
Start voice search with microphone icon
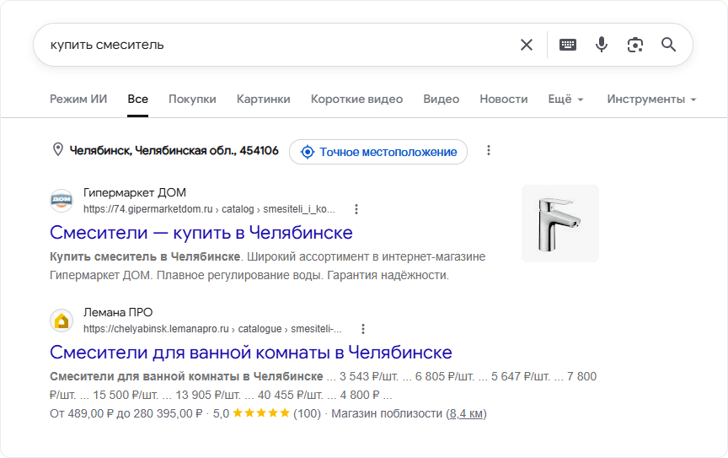point(602,45)
